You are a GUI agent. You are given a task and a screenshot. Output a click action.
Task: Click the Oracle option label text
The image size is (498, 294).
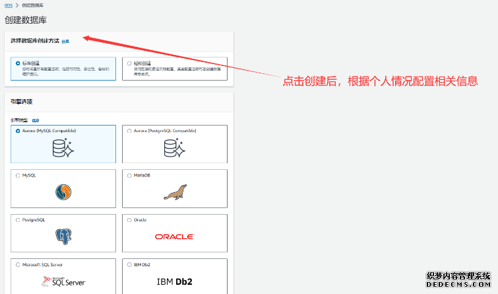coord(140,219)
